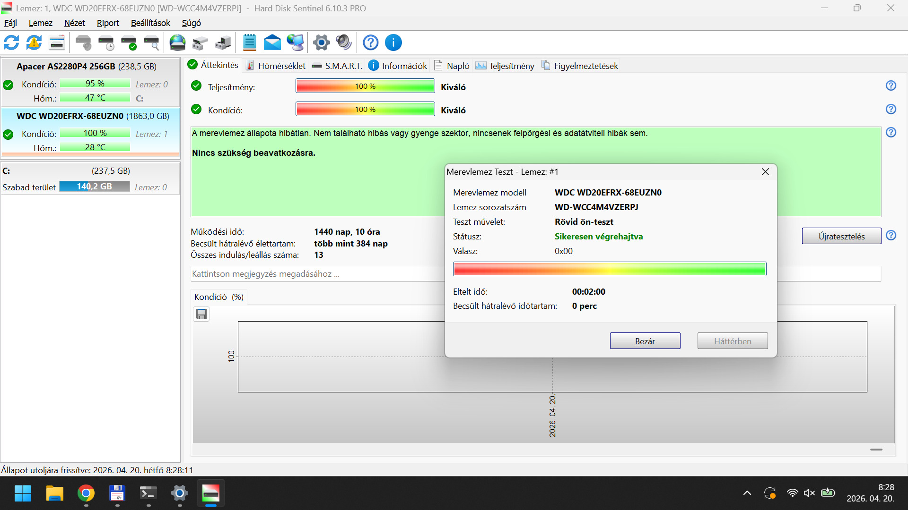Click the Újratesztelés button

841,236
